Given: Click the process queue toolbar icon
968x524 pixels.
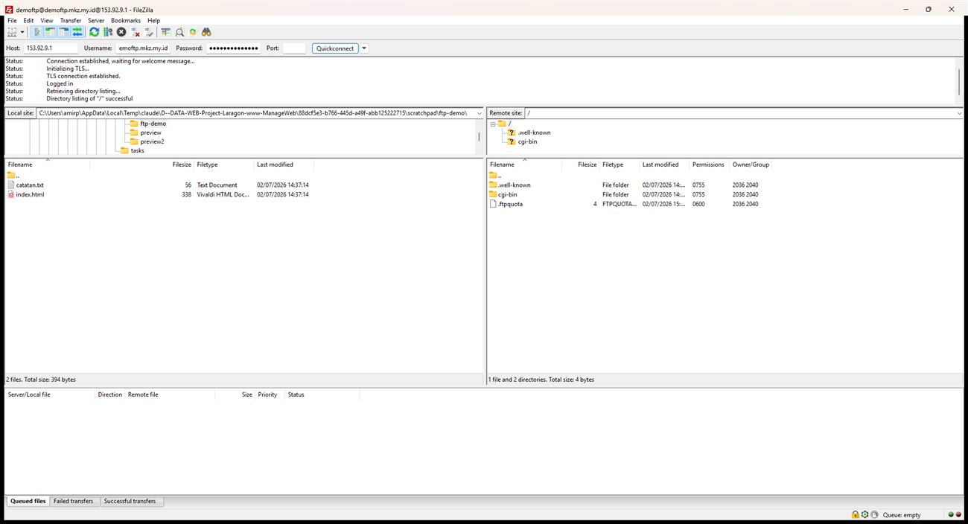Looking at the screenshot, I should [x=108, y=32].
